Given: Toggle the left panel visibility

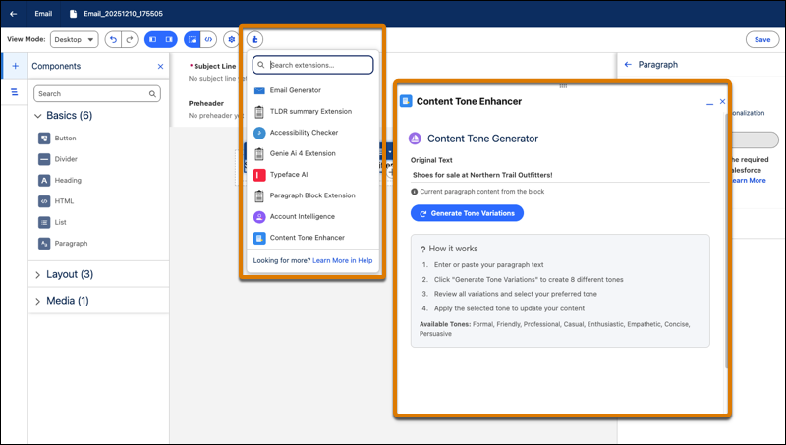Looking at the screenshot, I should (x=153, y=39).
